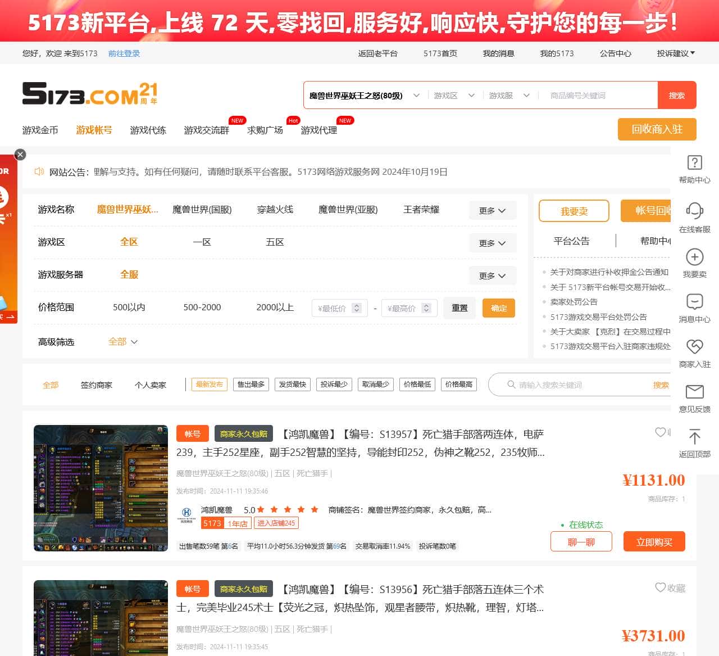
Task: Expand 更多 in the 游戏区 row
Action: (x=493, y=243)
